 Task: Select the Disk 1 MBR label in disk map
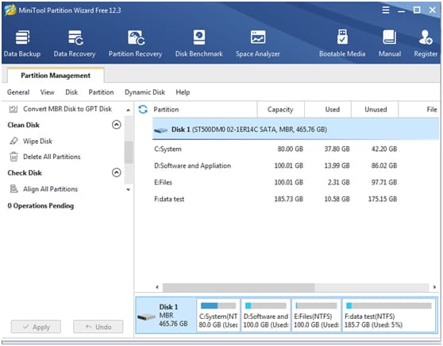pyautogui.click(x=173, y=315)
